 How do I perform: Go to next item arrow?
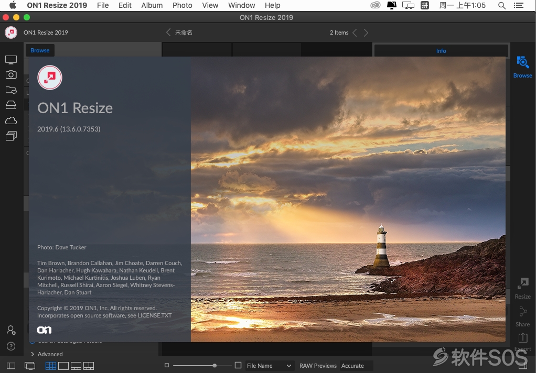[366, 32]
